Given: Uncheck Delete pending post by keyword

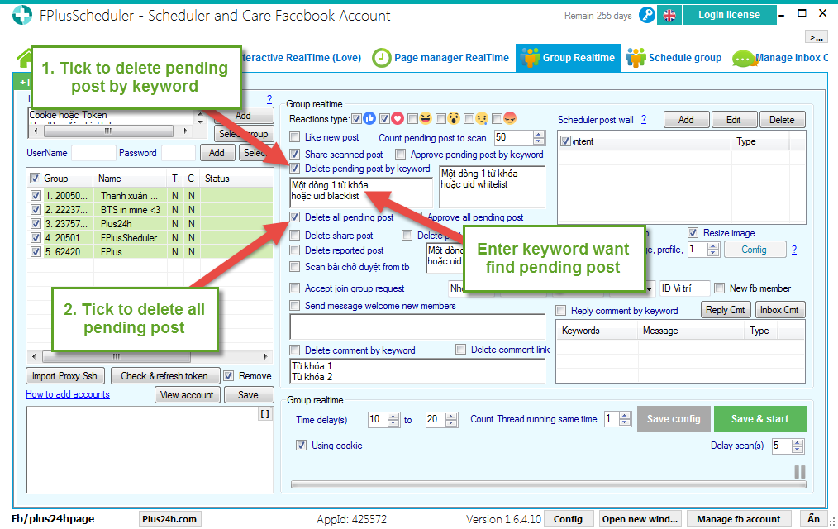Looking at the screenshot, I should point(294,169).
